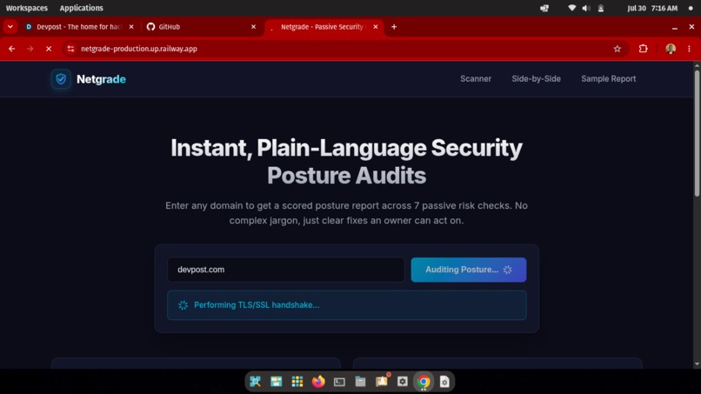Open the Scanner navigation link
Screen dimensions: 701x394
pos(476,78)
